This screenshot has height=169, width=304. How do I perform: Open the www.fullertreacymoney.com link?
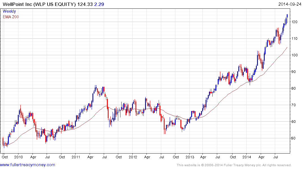[27, 165]
